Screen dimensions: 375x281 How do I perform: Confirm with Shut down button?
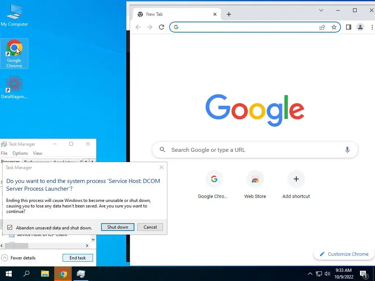[x=118, y=227]
